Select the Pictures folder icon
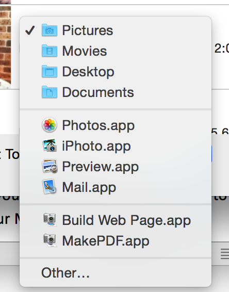This screenshot has height=292, width=229. (x=50, y=30)
